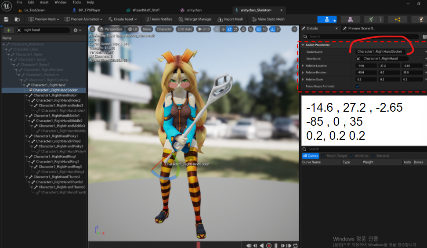Step forward one frame
This screenshot has height=248, width=427.
[x=282, y=245]
